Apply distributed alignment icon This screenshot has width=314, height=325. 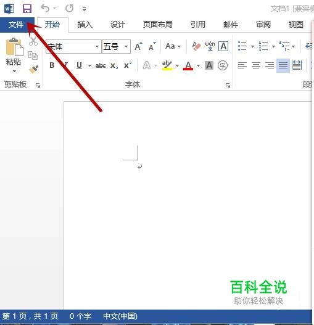click(297, 65)
